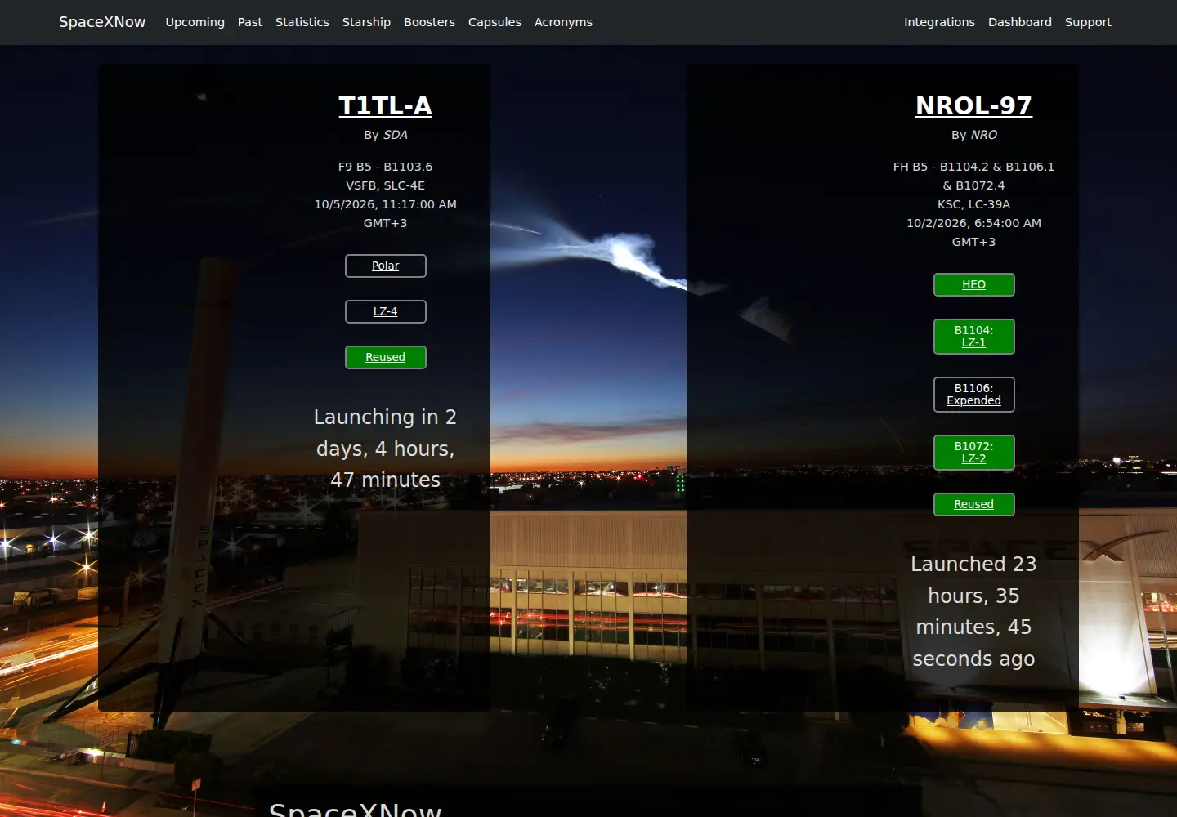Click the 'Launched 23 hours' elapsed text
Viewport: 1177px width, 817px height.
click(973, 611)
